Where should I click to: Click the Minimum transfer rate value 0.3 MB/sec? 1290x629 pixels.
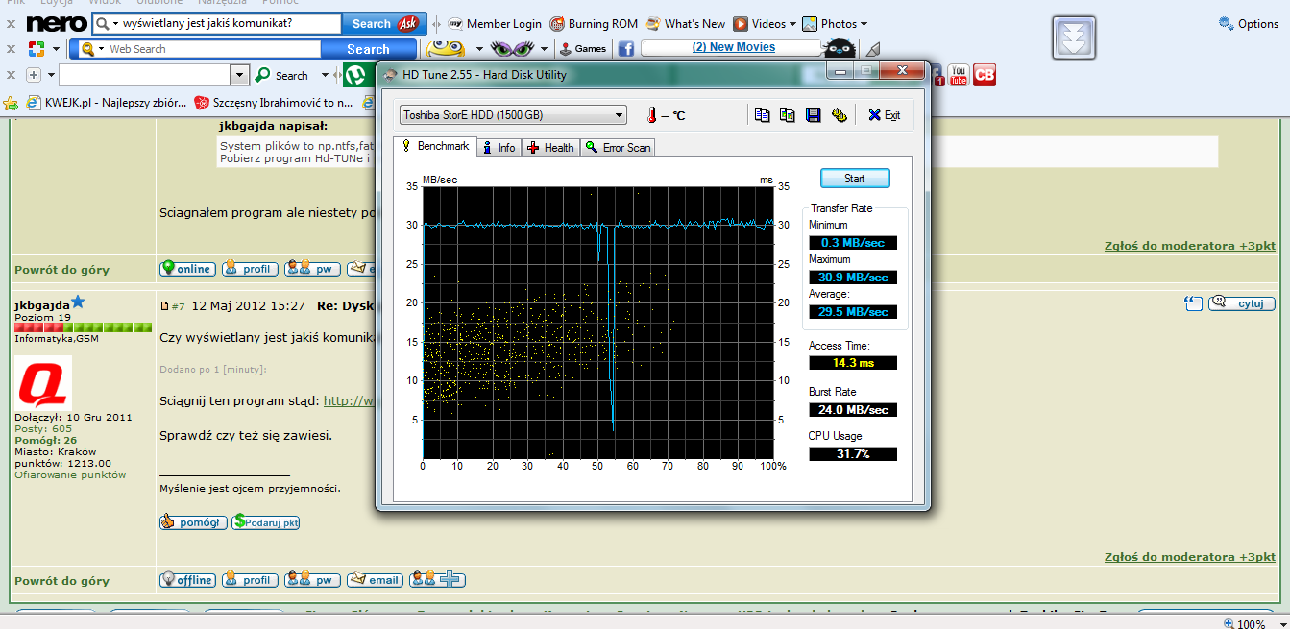point(853,243)
